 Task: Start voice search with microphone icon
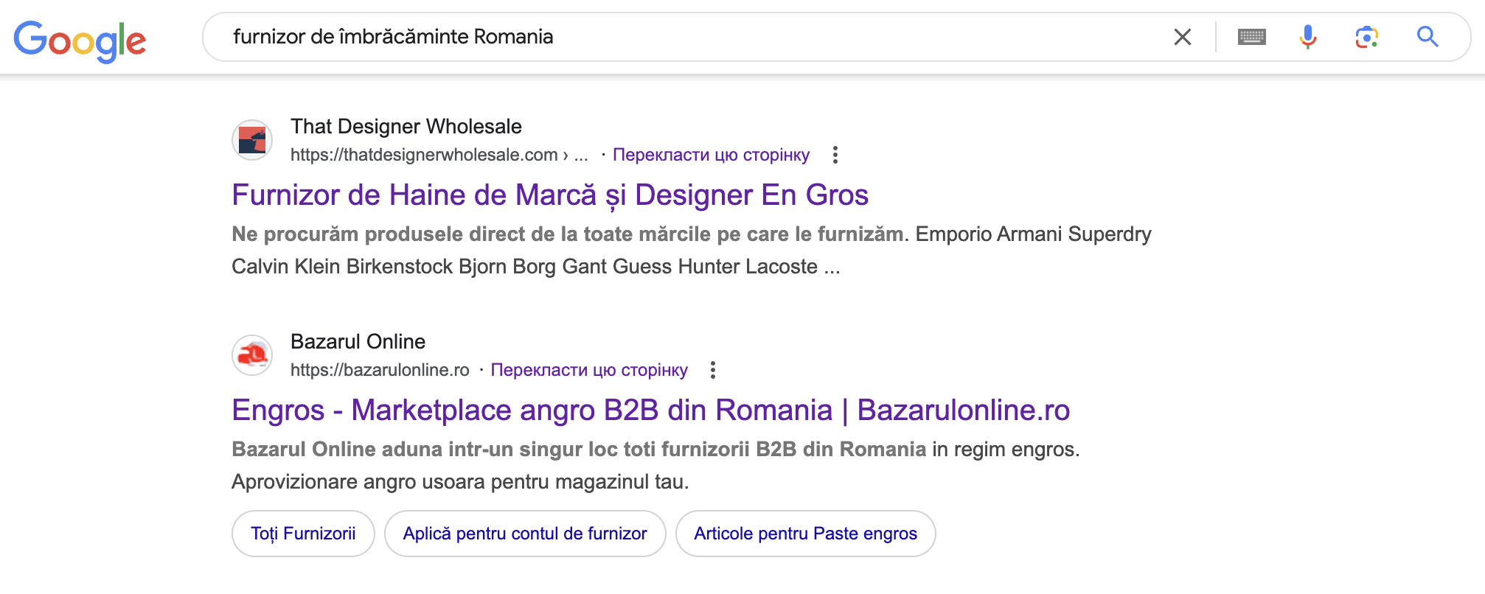coord(1308,37)
